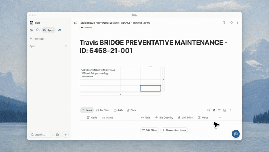Screen dimensions: 269x152
Task: Expand the Apps section chevron
Action: 66,46
